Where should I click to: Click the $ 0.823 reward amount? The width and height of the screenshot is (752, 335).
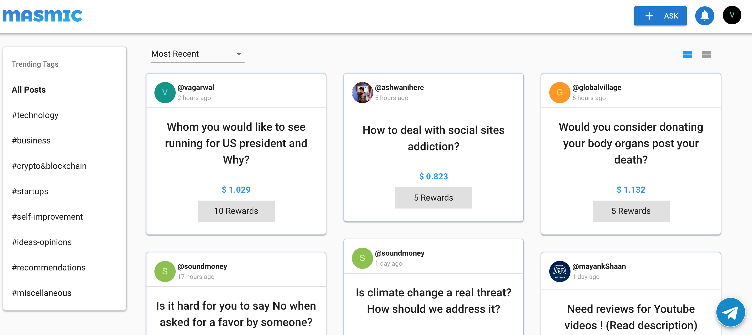pos(433,177)
